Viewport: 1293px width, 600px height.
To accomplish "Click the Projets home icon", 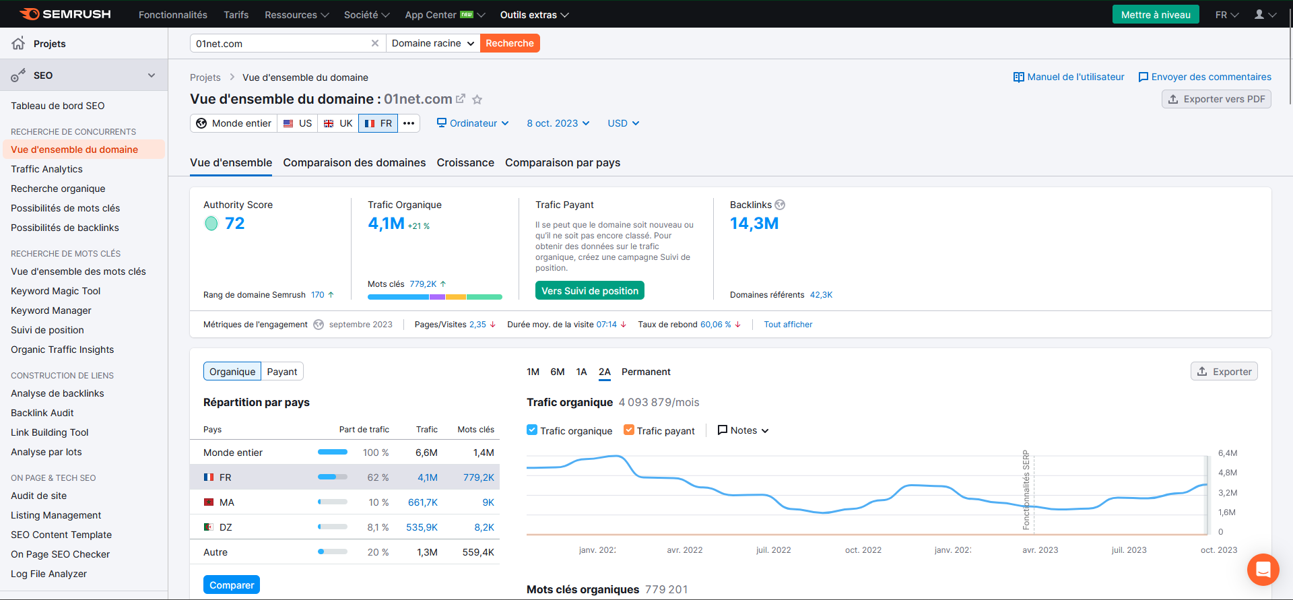I will pyautogui.click(x=18, y=43).
